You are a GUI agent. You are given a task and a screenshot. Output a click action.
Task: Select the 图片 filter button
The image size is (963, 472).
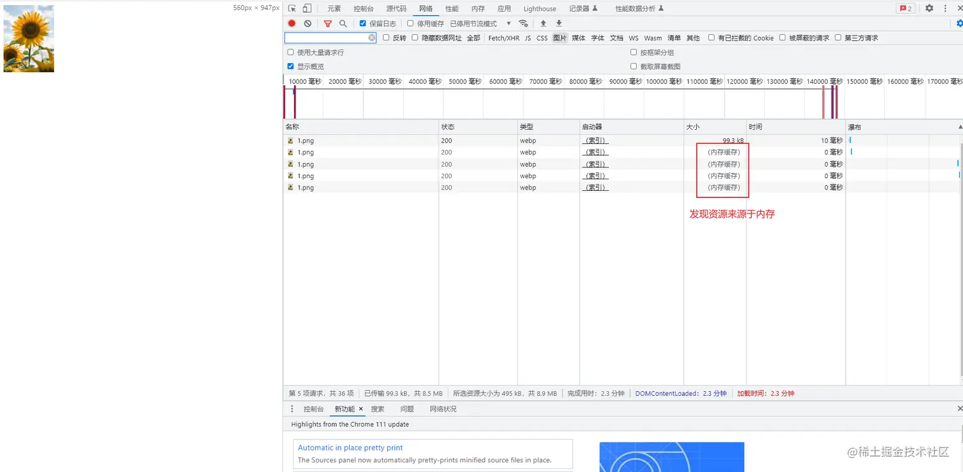point(560,38)
